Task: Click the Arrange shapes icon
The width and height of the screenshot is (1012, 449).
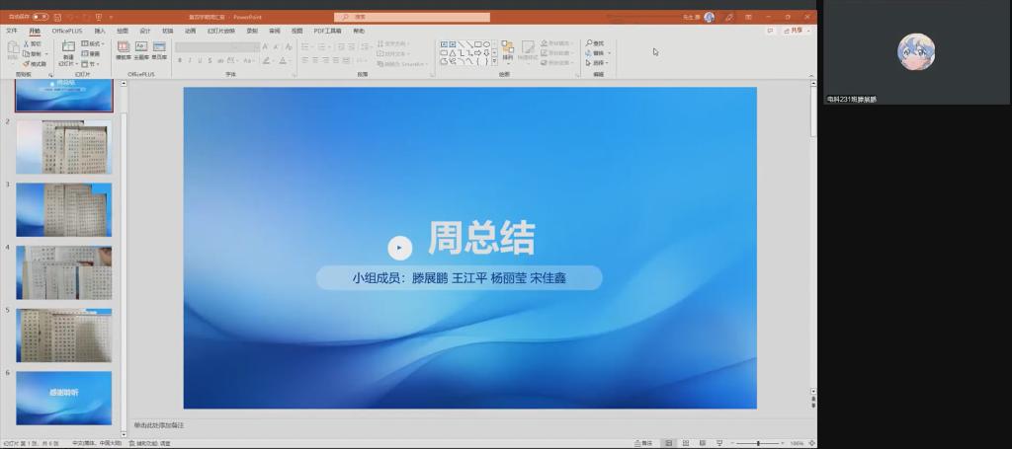Action: [x=507, y=50]
